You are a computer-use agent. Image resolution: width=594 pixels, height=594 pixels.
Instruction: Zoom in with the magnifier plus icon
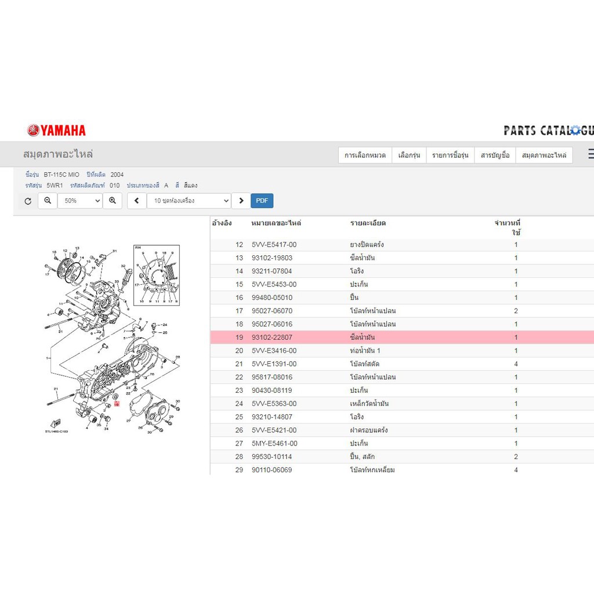(x=113, y=201)
